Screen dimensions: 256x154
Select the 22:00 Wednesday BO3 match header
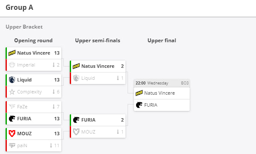click(162, 83)
